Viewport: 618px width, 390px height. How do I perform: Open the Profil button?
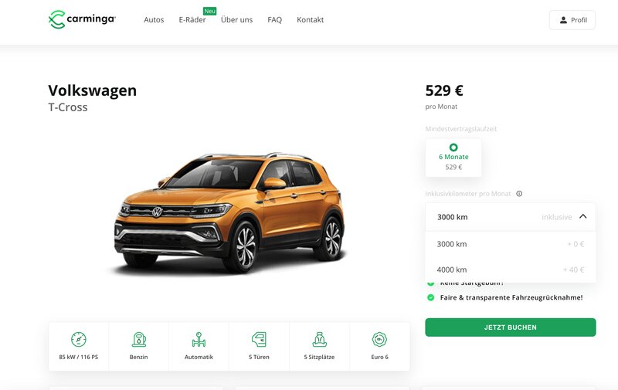click(572, 20)
